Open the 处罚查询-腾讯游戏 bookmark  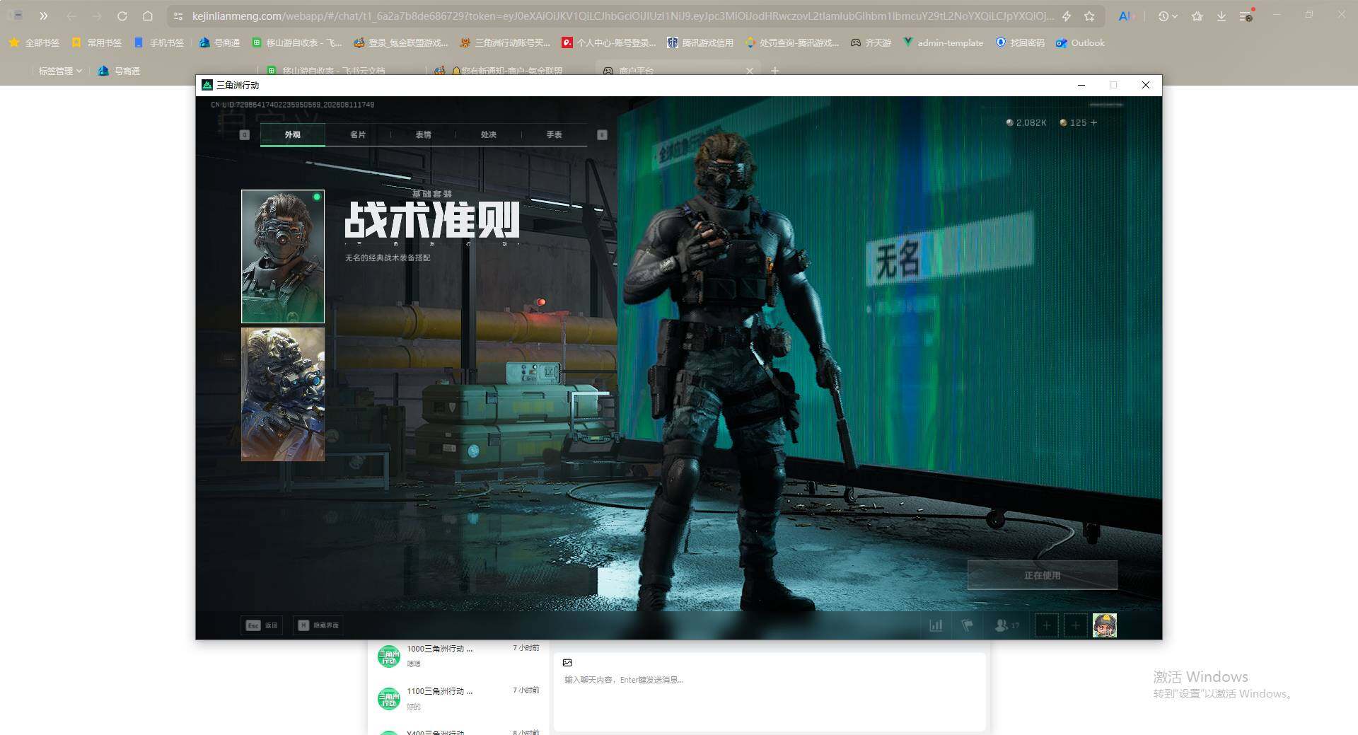792,42
